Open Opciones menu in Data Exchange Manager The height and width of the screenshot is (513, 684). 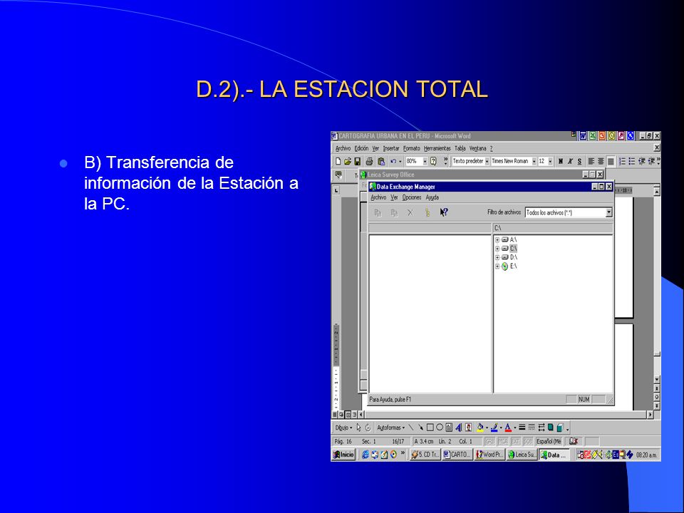coord(412,197)
